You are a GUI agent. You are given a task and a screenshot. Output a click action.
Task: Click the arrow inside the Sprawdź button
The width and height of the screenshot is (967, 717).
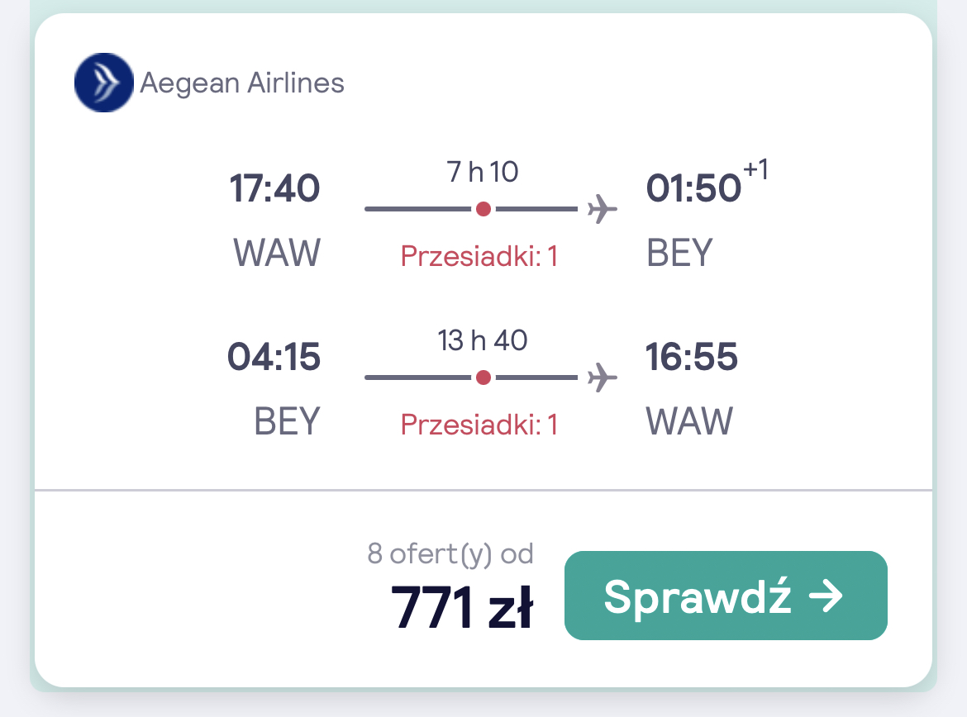pos(826,596)
